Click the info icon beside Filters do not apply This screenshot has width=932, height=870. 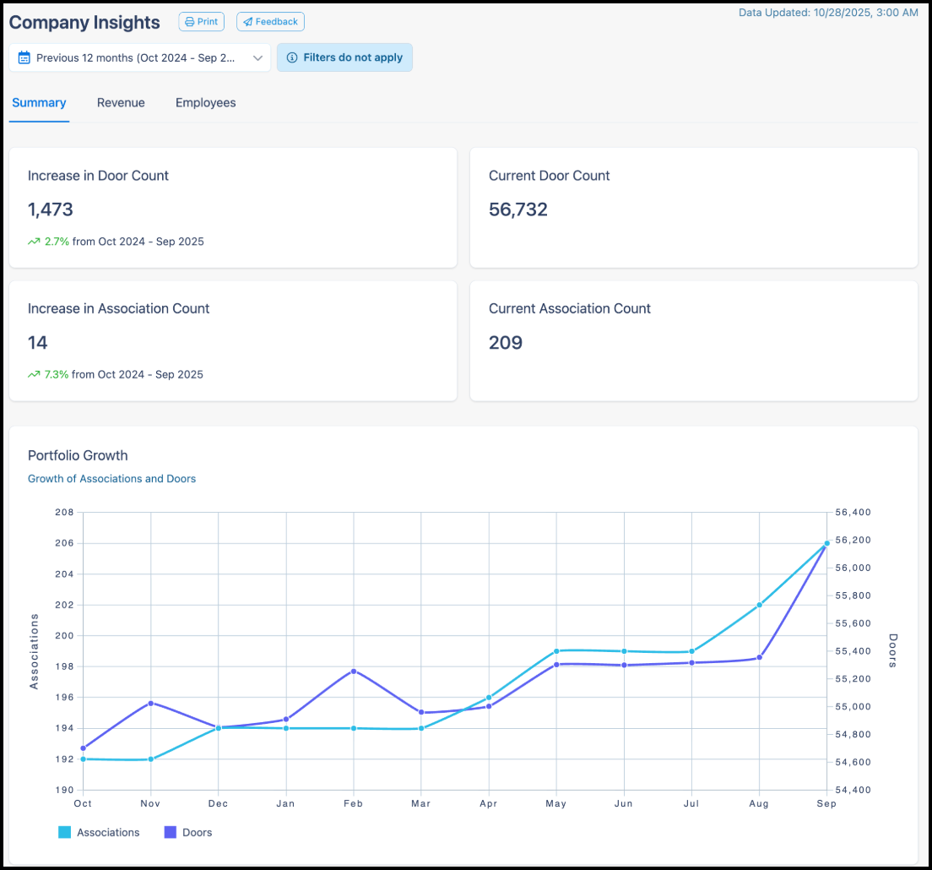coord(292,57)
